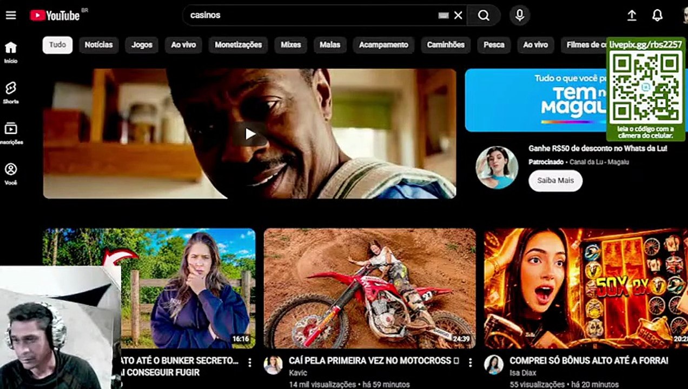Viewport: 688px width, 389px height.
Task: Select the Malas filter chip
Action: [330, 45]
